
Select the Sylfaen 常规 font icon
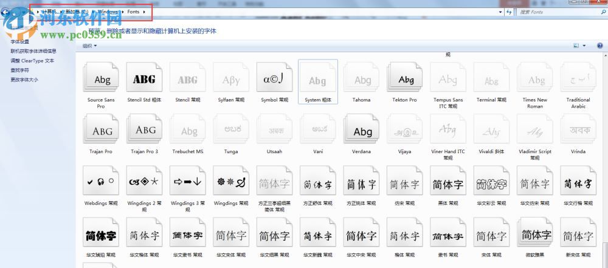click(x=231, y=77)
